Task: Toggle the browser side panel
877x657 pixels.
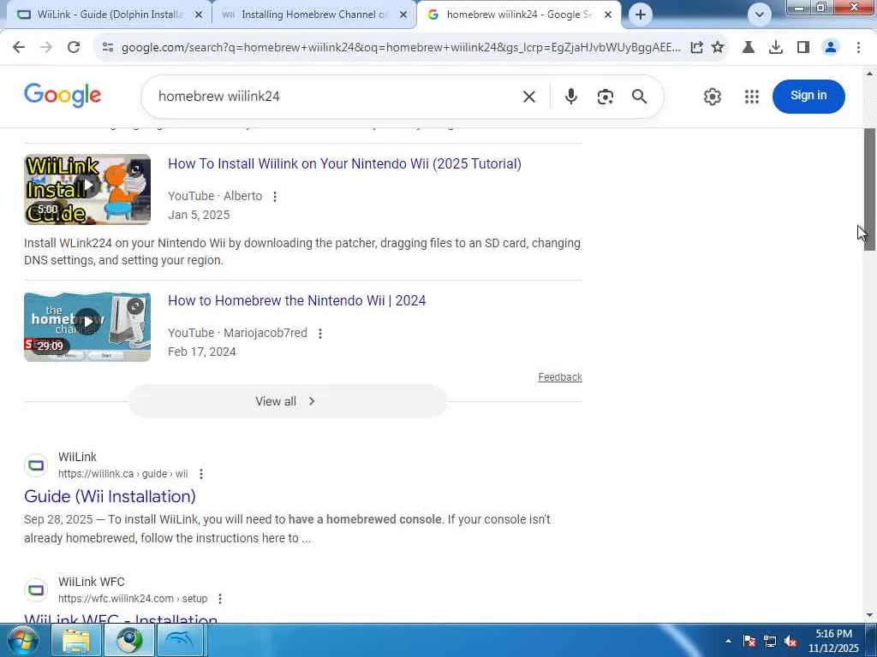Action: point(803,48)
